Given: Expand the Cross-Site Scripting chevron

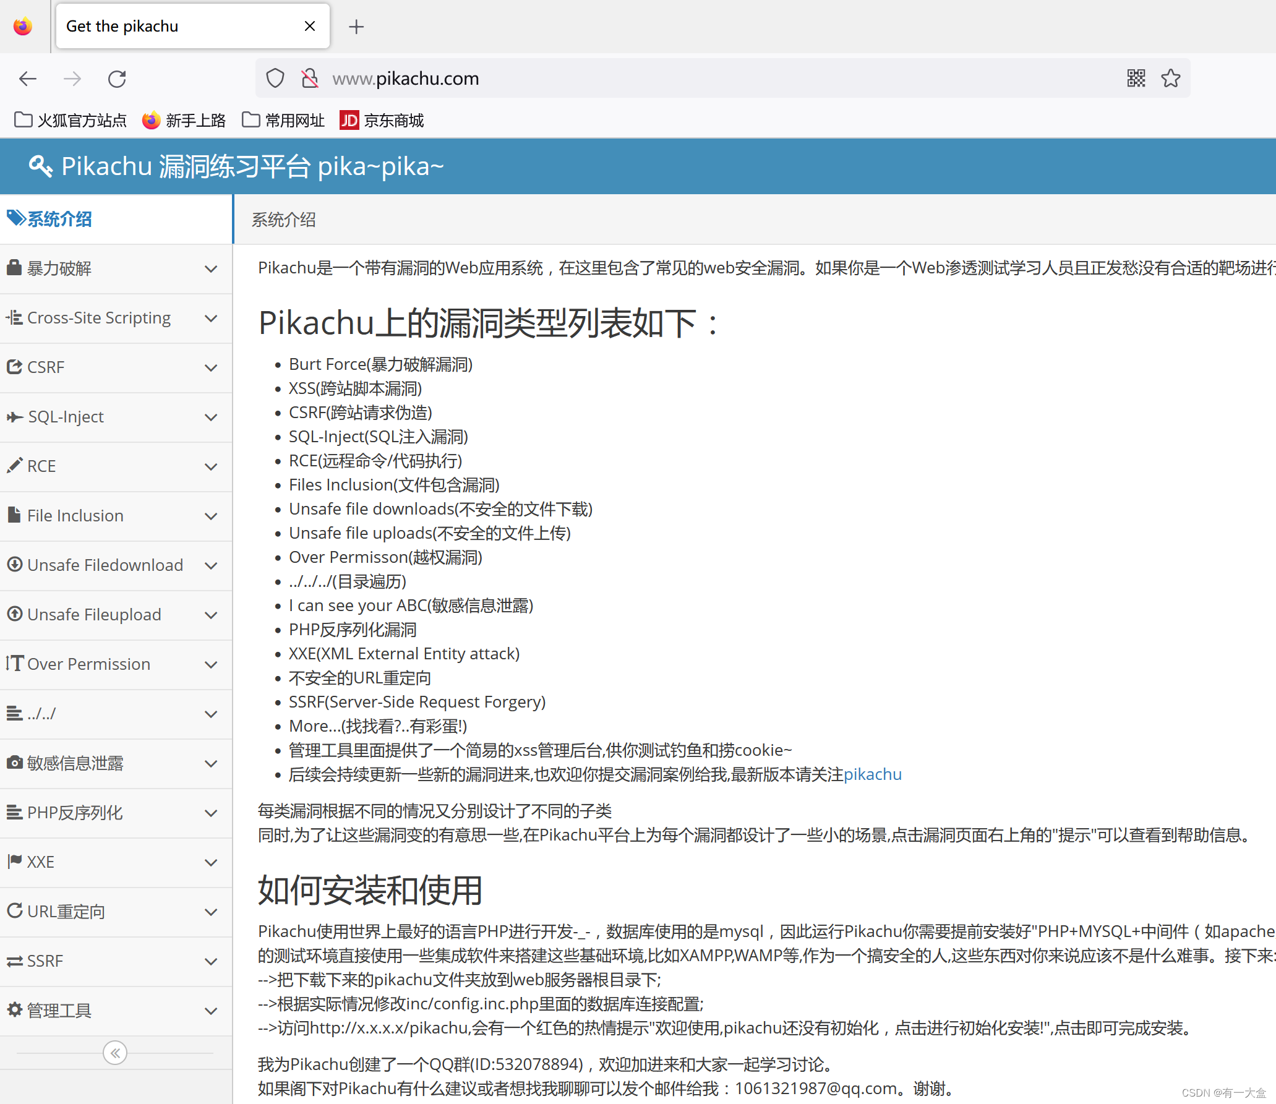Looking at the screenshot, I should click(x=211, y=318).
